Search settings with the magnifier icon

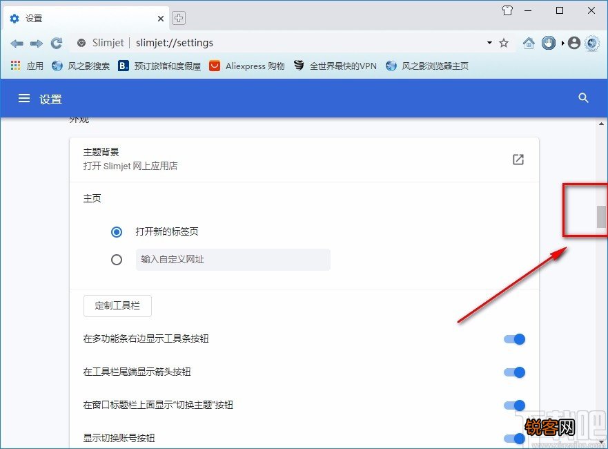click(583, 98)
